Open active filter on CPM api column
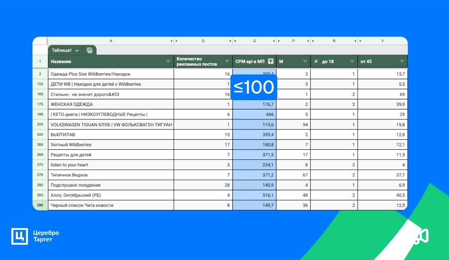The image size is (449, 260). point(271,61)
